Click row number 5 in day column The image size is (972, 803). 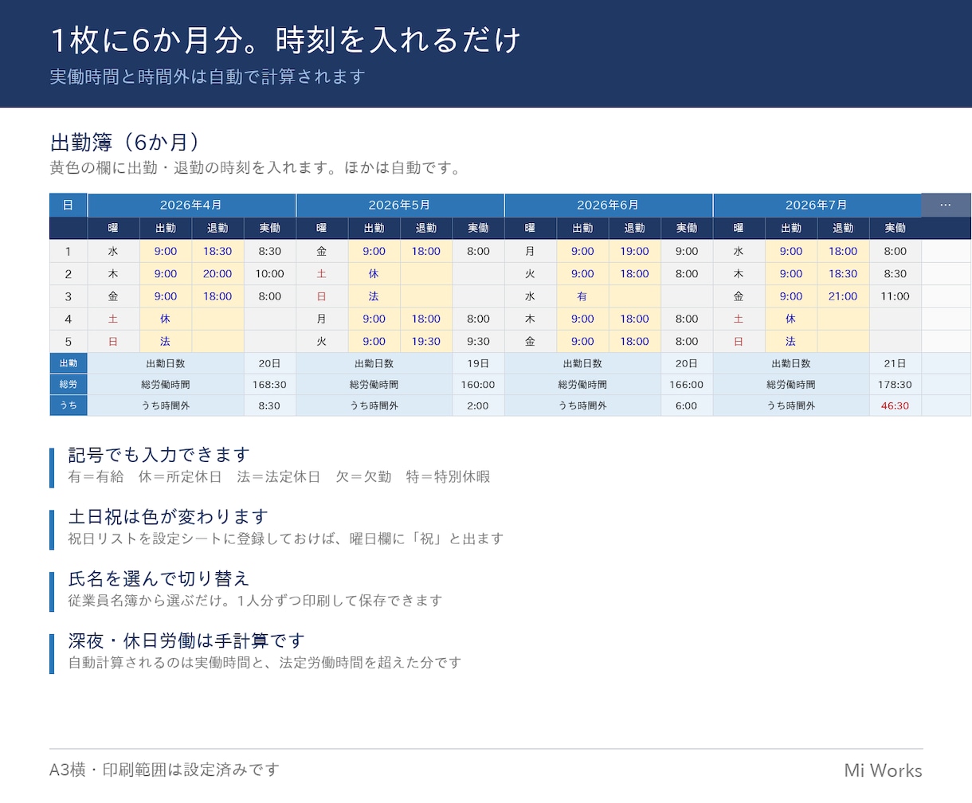(x=69, y=341)
